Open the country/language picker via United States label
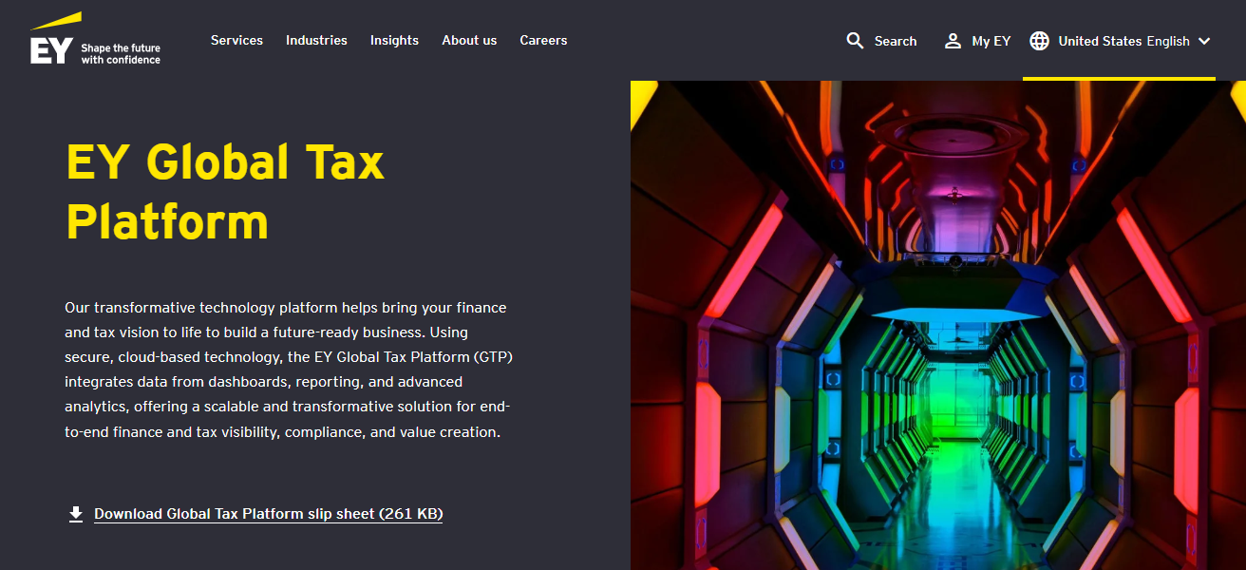The image size is (1246, 570). [1102, 41]
